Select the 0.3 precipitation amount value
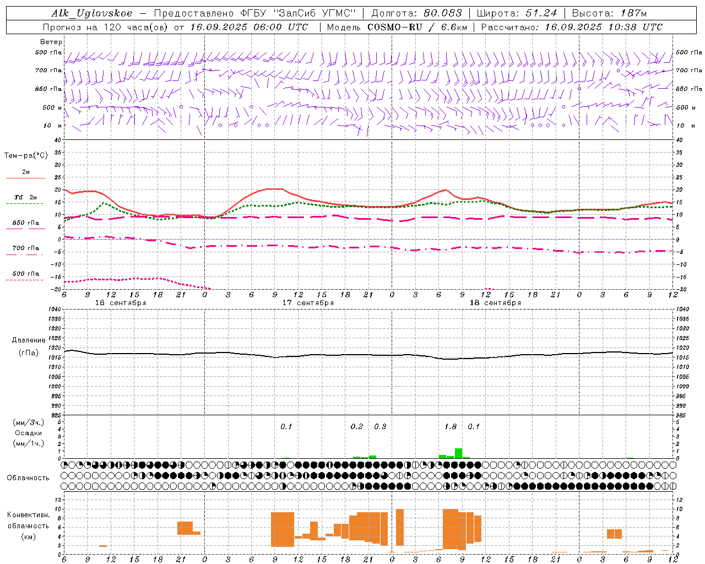 tap(380, 427)
